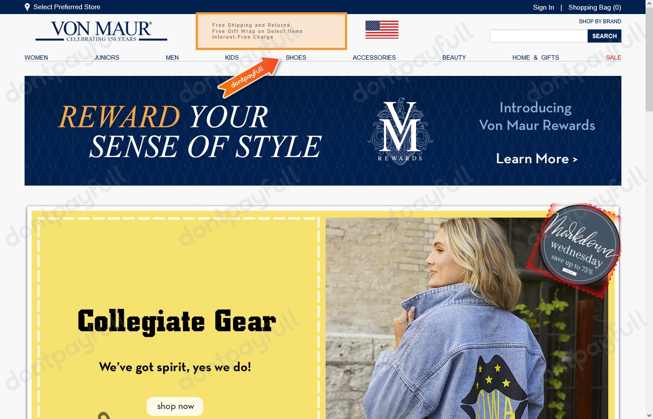Click the shop now button

[x=175, y=406]
